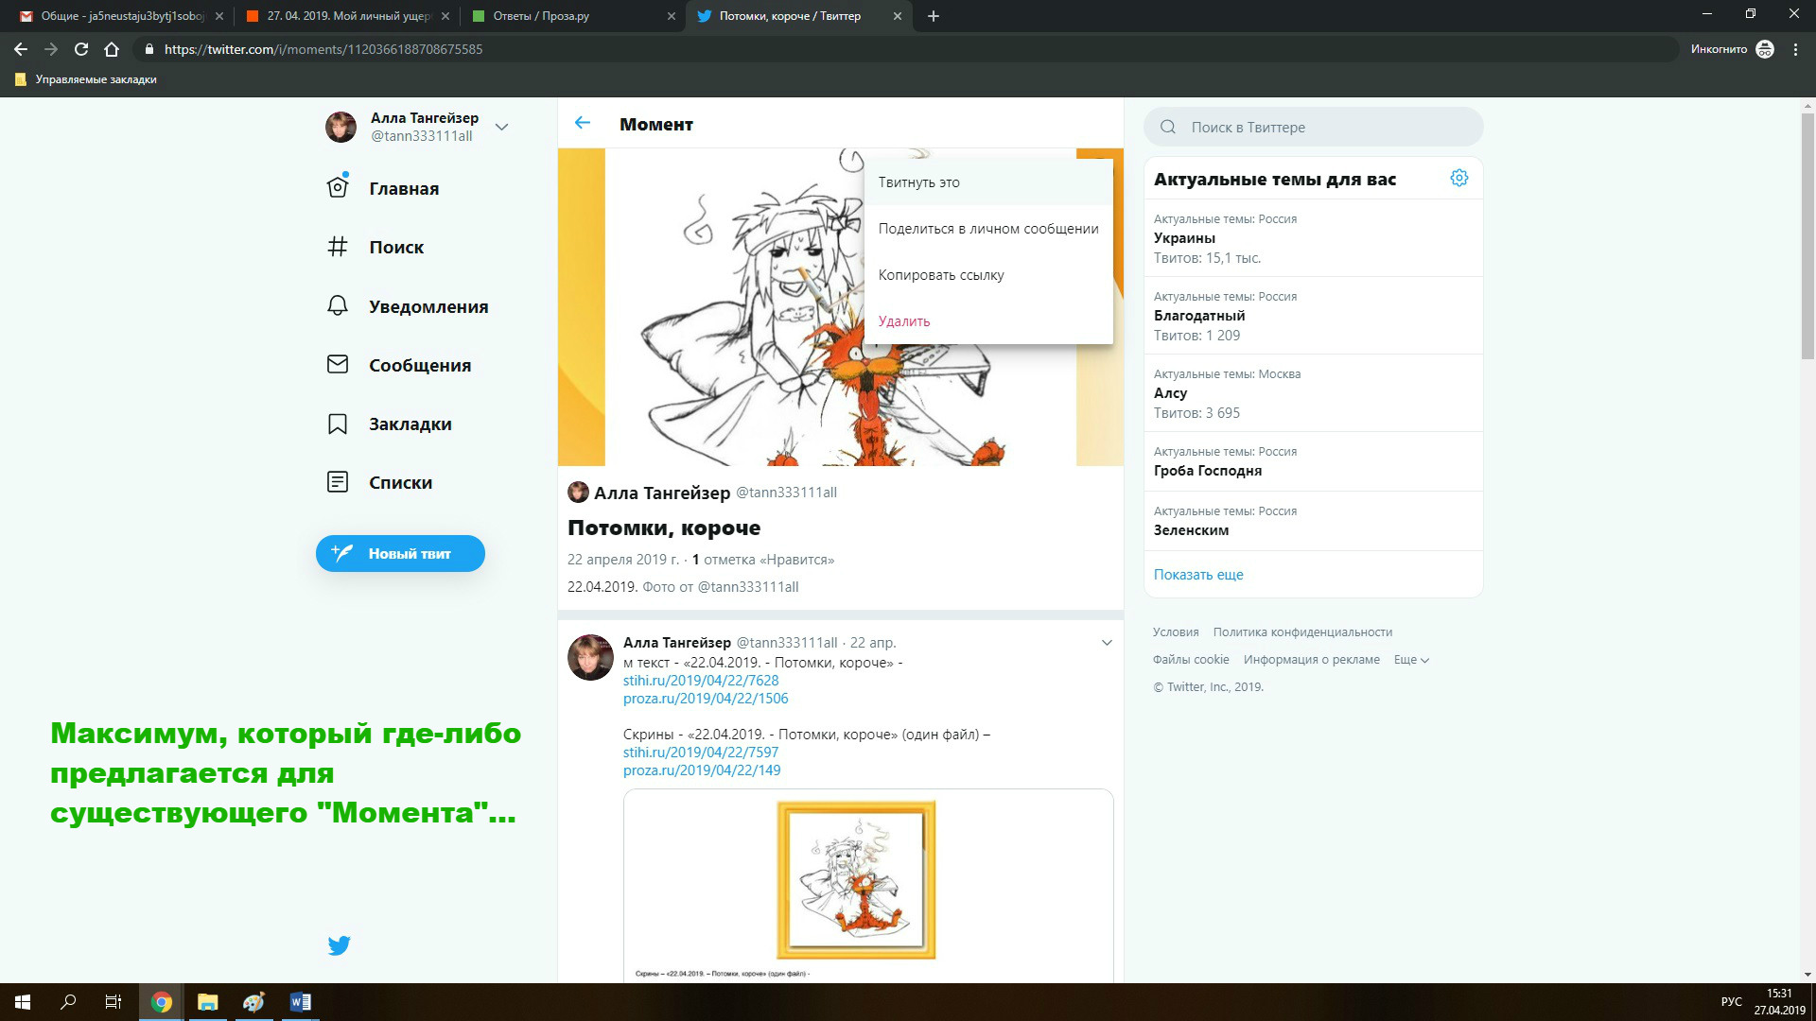The height and width of the screenshot is (1021, 1816).
Task: Open the Гроба Господня trending topic
Action: coord(1313,461)
